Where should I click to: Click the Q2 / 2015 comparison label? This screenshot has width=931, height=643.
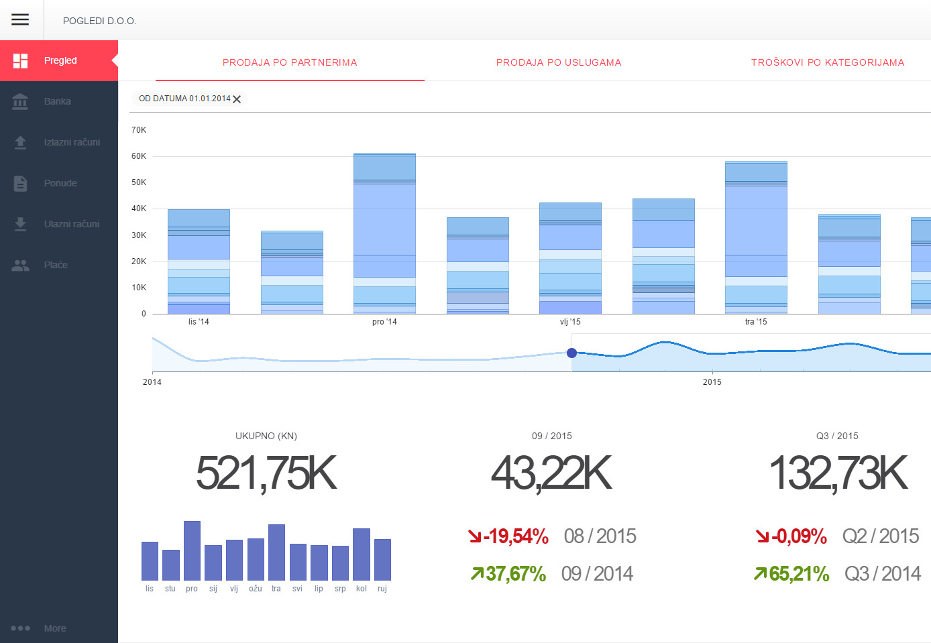click(x=880, y=536)
